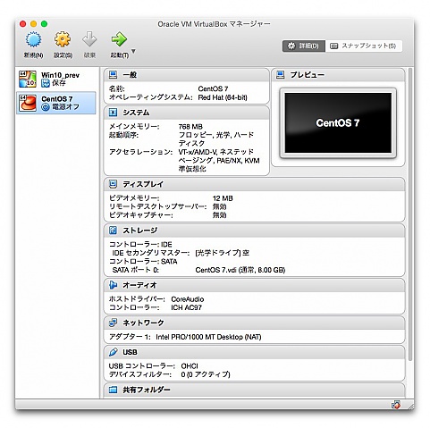Viewport: 430px width, 428px height.
Task: Open the USB section header
Action: (254, 352)
